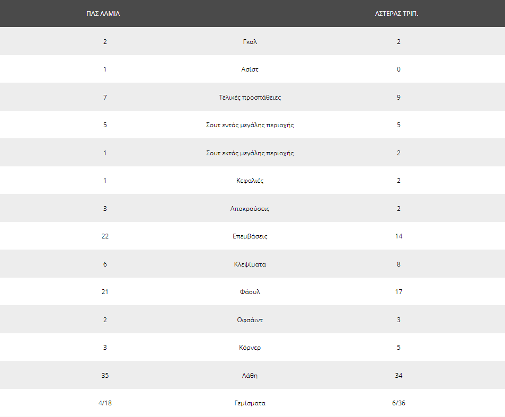Click Asteras' 34 Λάθη value
The width and height of the screenshot is (505, 417).
(x=398, y=376)
